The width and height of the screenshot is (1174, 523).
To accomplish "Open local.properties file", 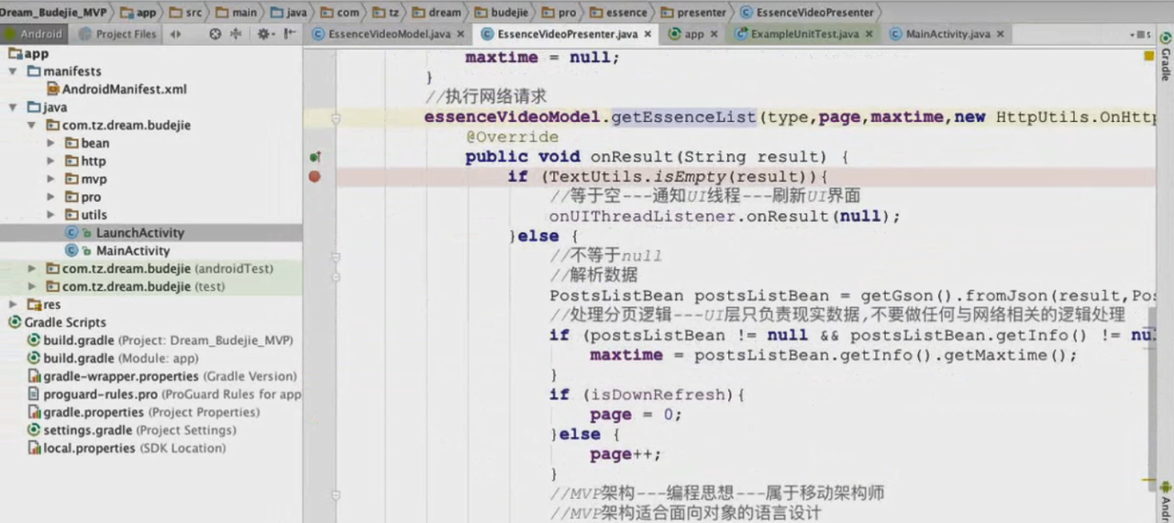I will click(x=127, y=448).
